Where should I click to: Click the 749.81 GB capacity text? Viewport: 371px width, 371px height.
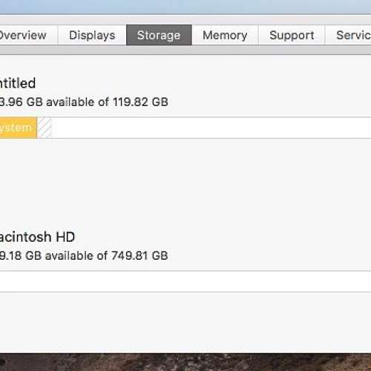click(139, 255)
